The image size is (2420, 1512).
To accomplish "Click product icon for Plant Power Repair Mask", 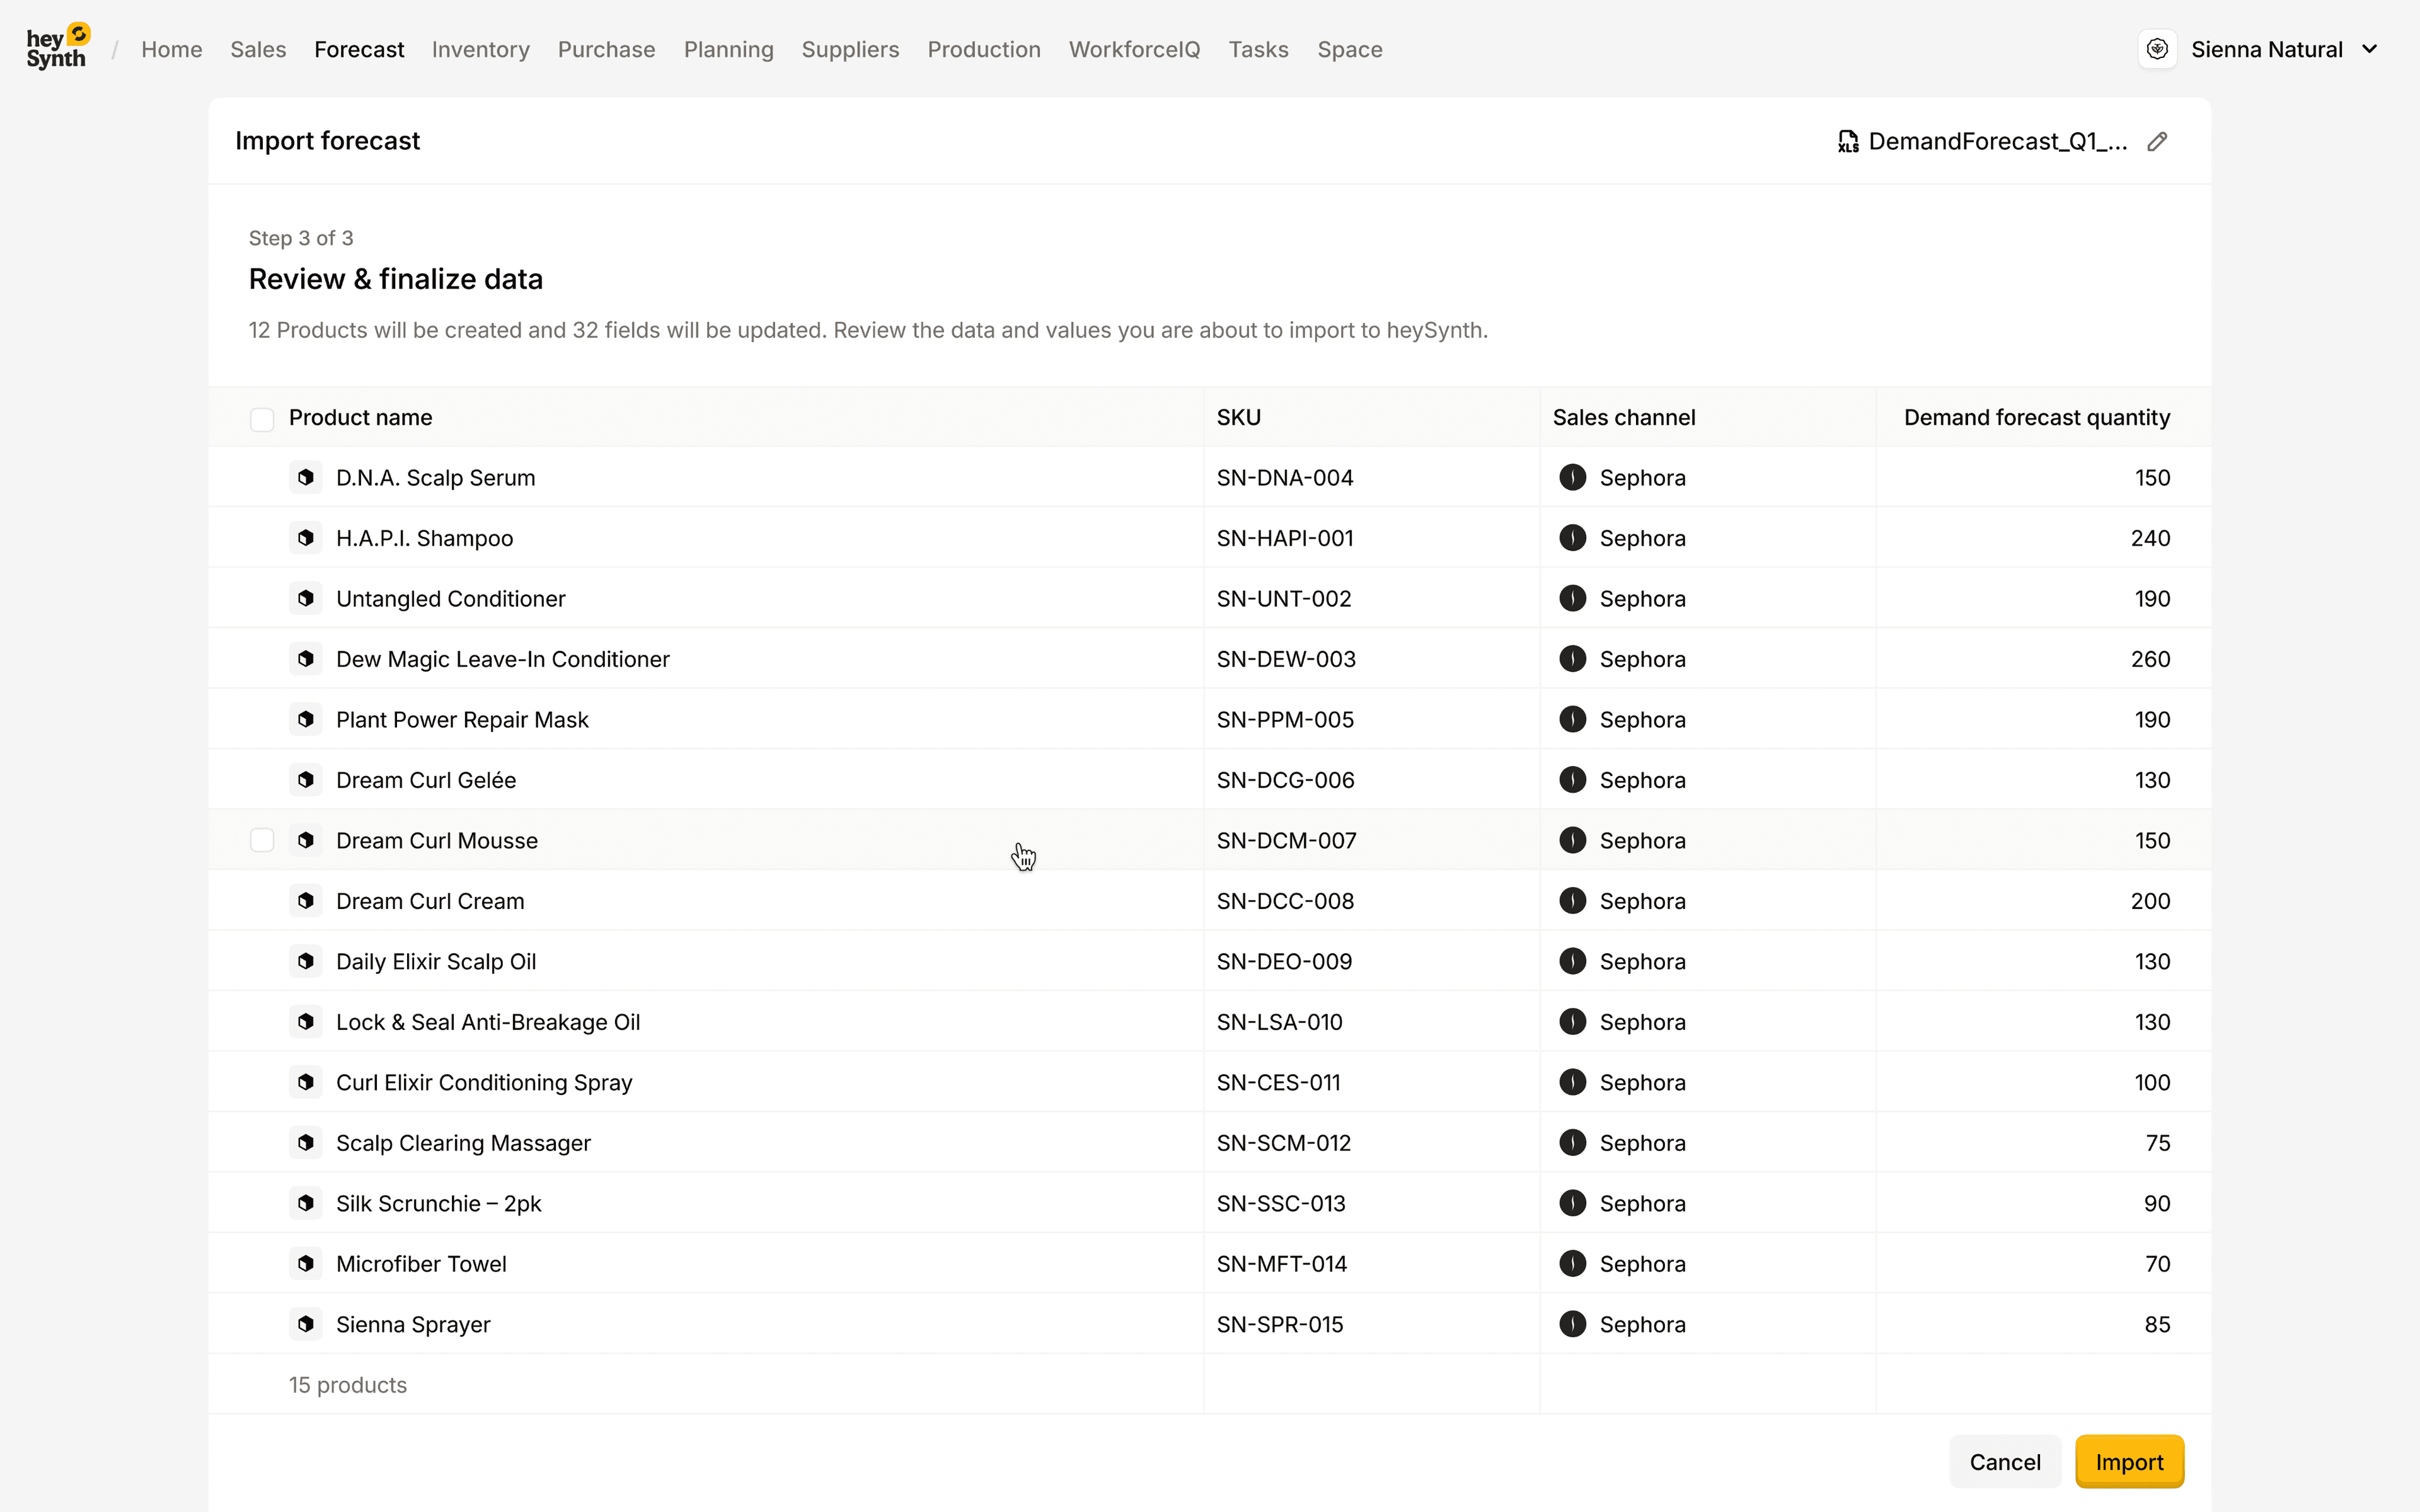I will [306, 719].
